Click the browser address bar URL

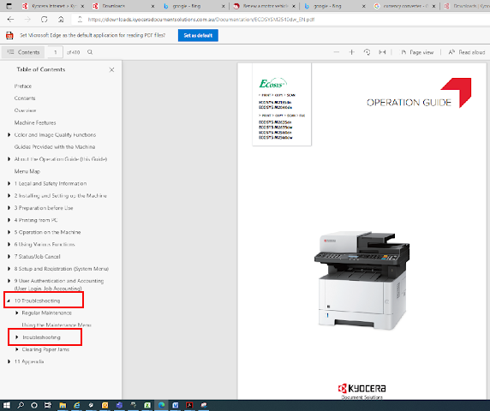[201, 20]
